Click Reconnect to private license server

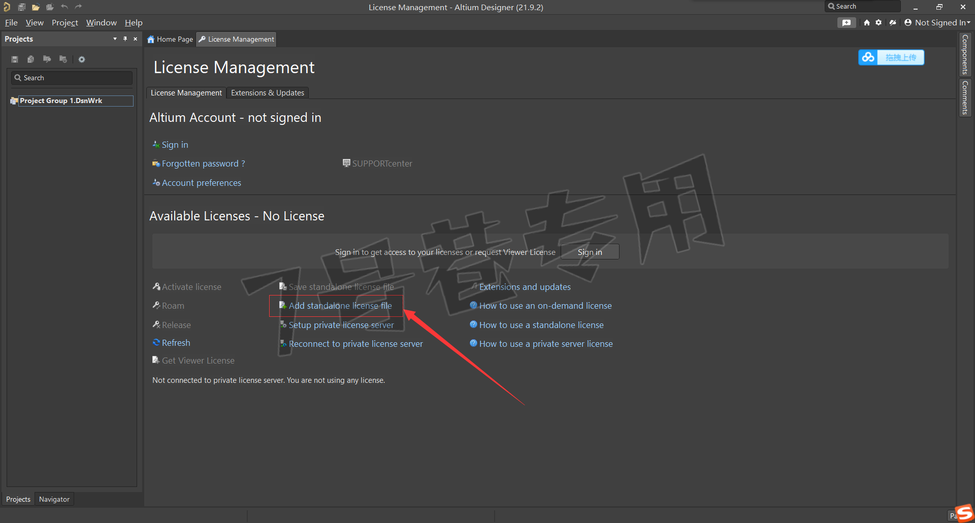tap(355, 344)
